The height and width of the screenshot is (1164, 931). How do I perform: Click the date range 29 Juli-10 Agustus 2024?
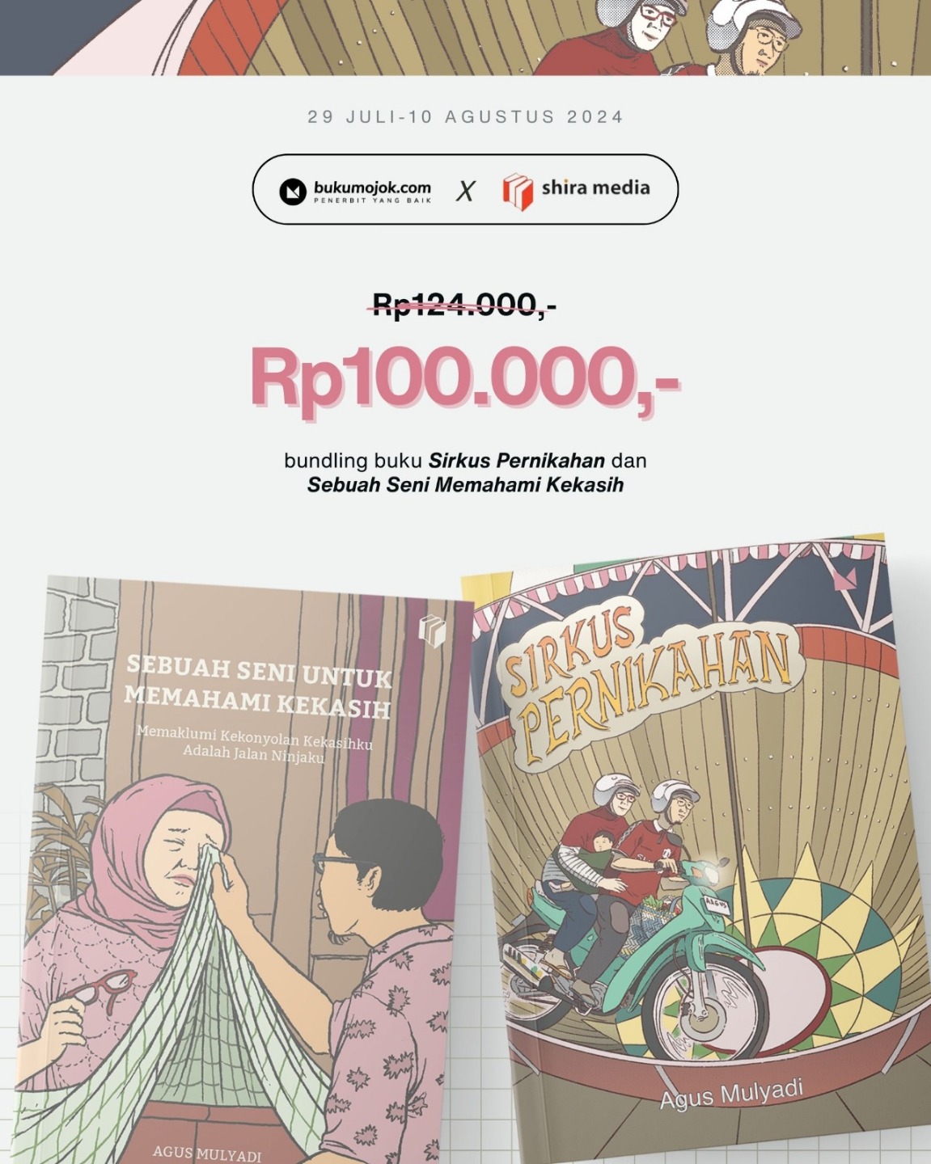click(x=466, y=116)
